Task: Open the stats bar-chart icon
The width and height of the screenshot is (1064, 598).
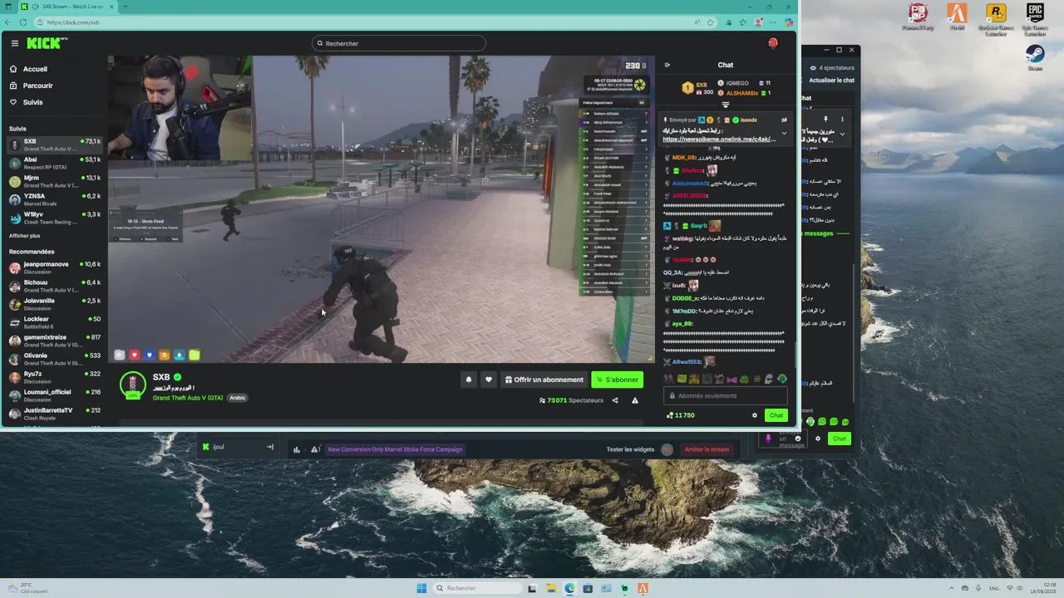Action: [x=297, y=449]
